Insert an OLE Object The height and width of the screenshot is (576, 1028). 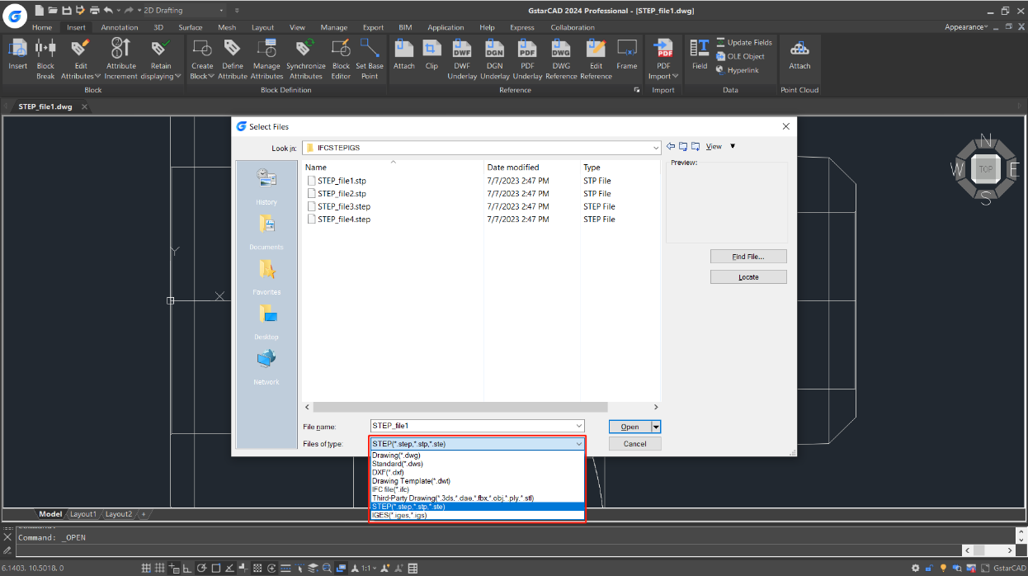coord(740,56)
